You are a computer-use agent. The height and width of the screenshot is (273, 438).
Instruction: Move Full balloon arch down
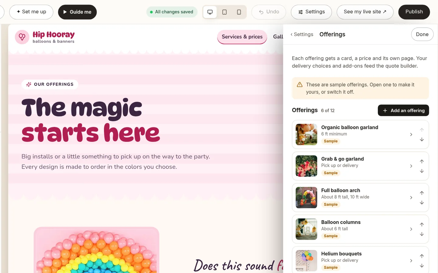tap(422, 203)
